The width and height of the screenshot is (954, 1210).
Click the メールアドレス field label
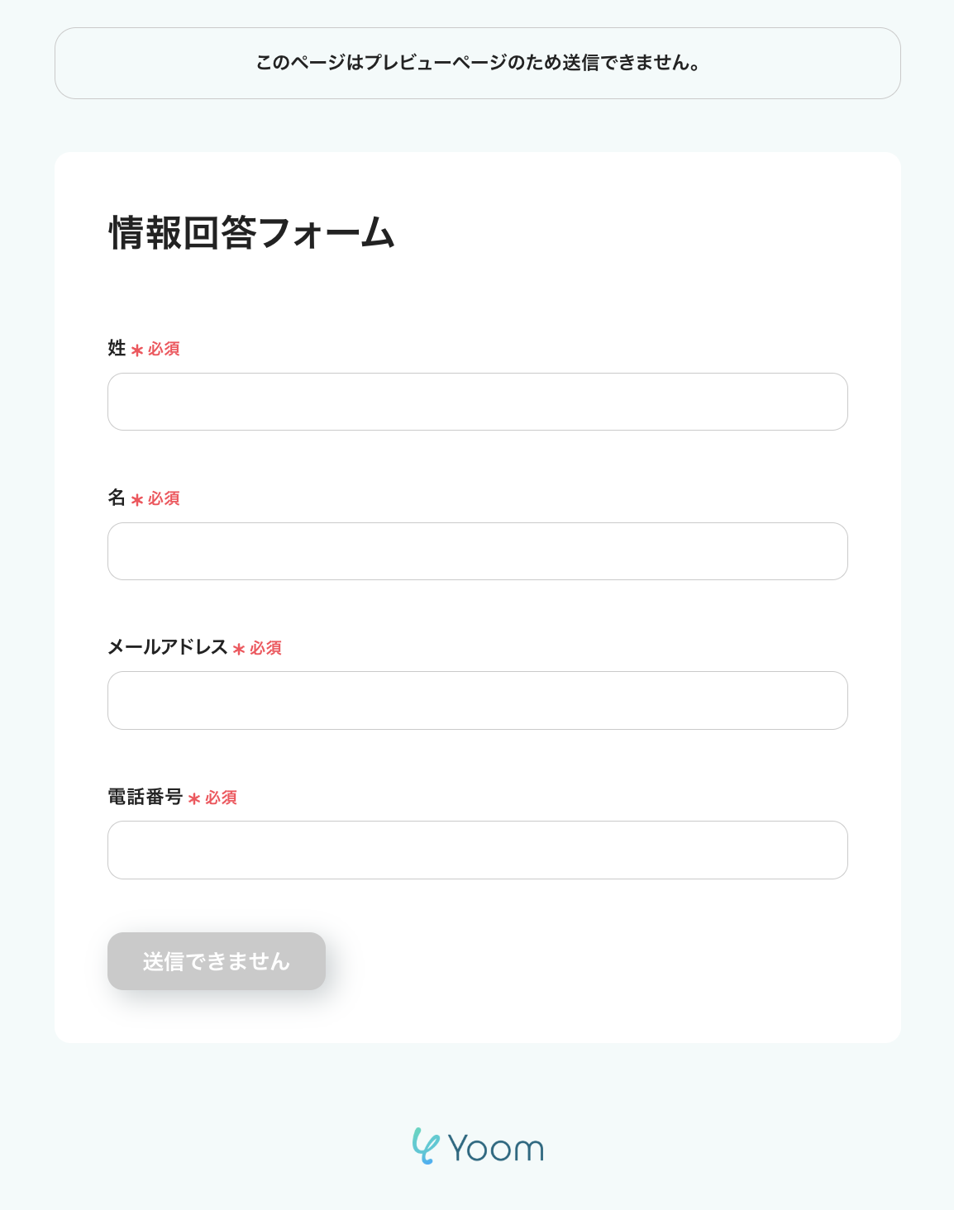(167, 647)
